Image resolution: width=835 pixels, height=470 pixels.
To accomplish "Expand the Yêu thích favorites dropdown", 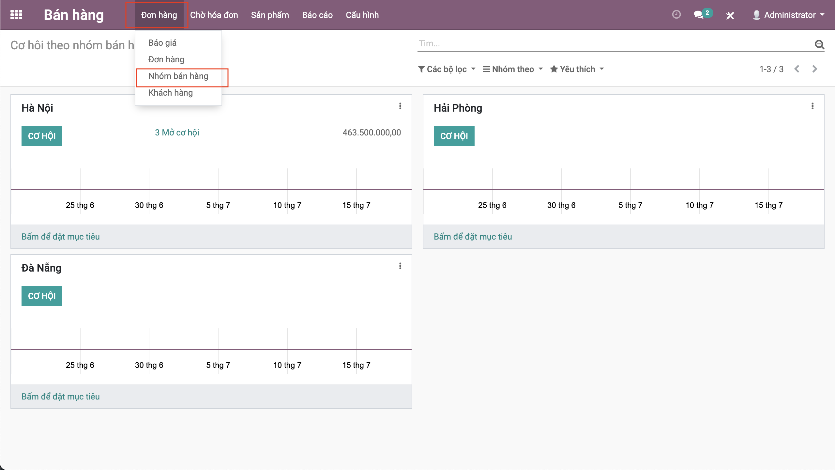I will coord(577,69).
